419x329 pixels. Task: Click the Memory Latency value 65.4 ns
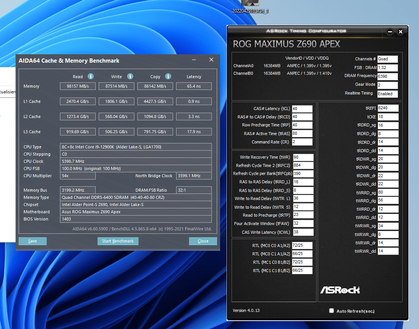[194, 86]
